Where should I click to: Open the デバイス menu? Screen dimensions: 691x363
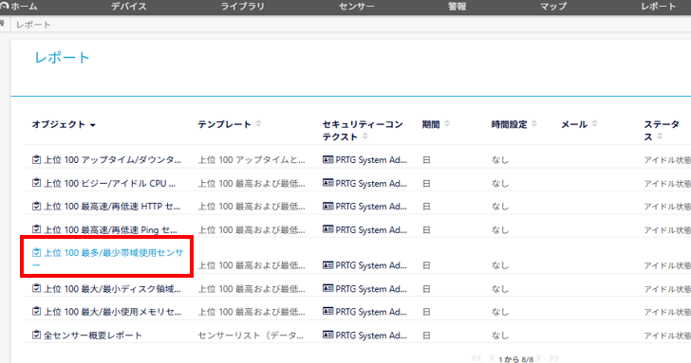[x=129, y=7]
